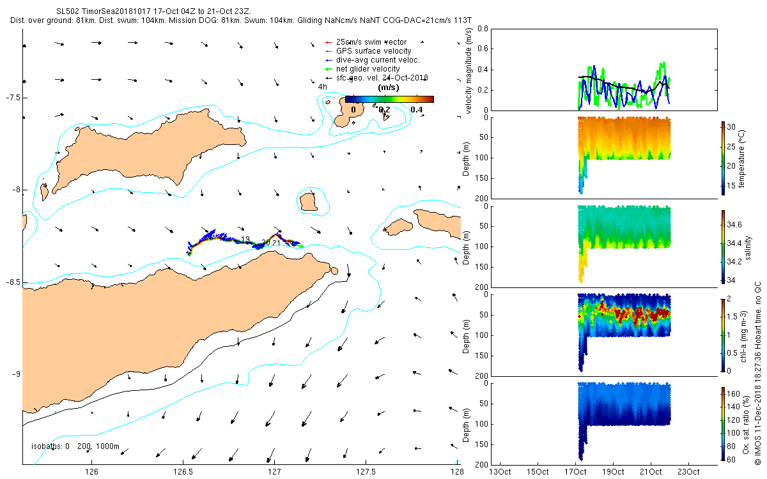The image size is (767, 479).
Task: Click the '160' tick on oxygen colorbar
Action: pyautogui.click(x=734, y=393)
